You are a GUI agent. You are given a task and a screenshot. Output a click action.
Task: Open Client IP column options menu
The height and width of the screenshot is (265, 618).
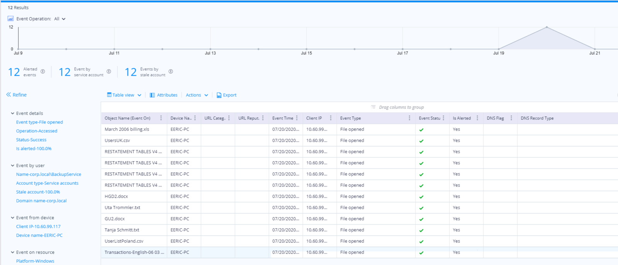331,118
